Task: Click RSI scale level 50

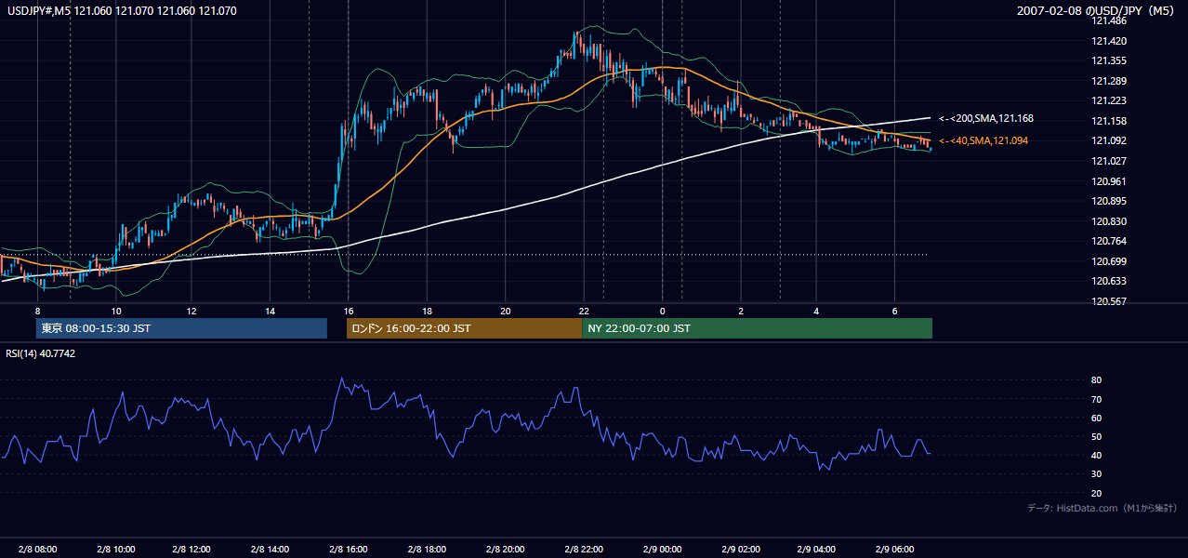Action: (x=1096, y=436)
